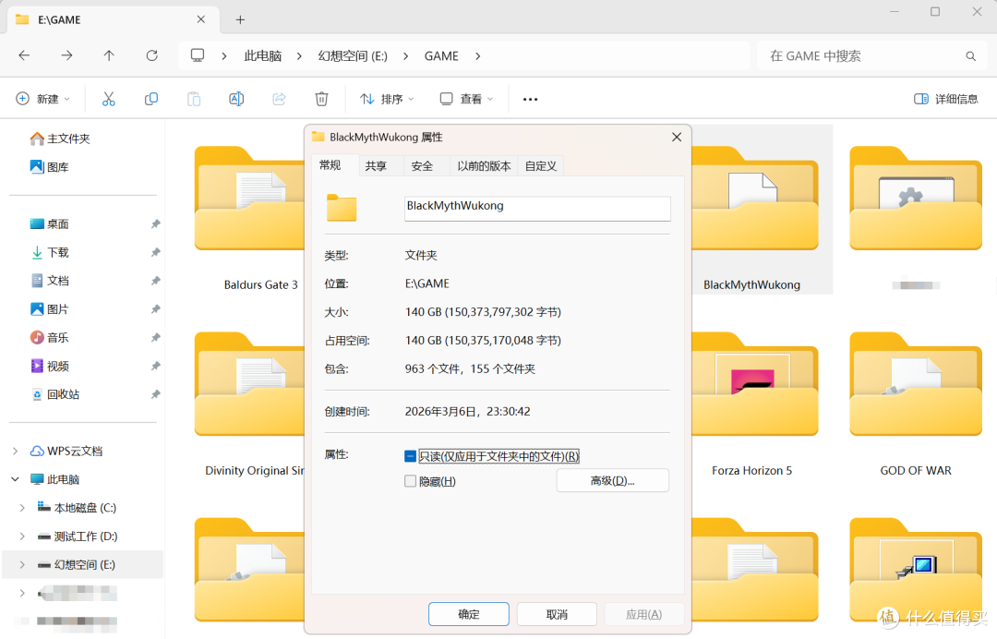
Task: Unpin 回收站 using its pin icon
Action: pyautogui.click(x=155, y=394)
